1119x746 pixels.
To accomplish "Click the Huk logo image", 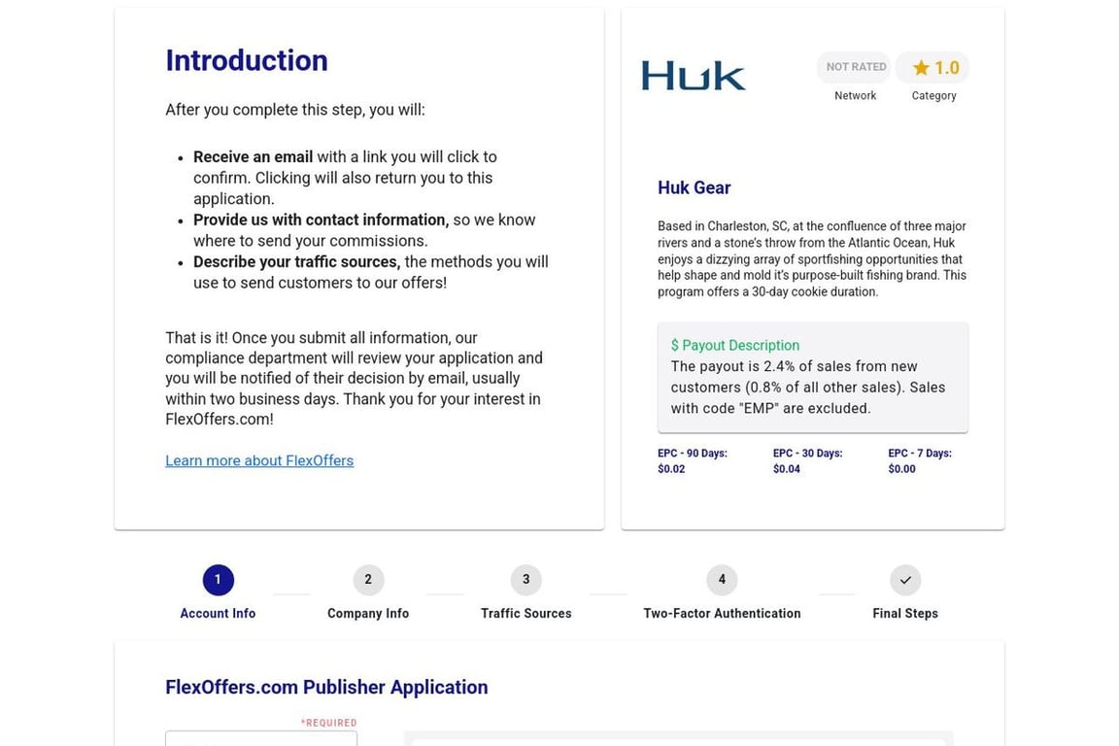I will tap(693, 76).
